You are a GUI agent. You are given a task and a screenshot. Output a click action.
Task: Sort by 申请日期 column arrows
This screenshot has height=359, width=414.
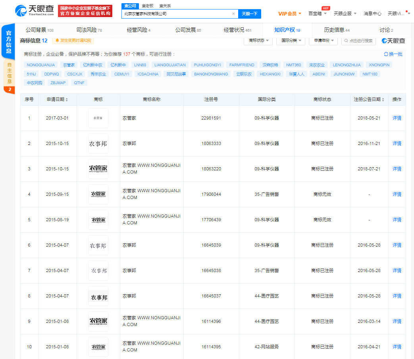[67, 100]
